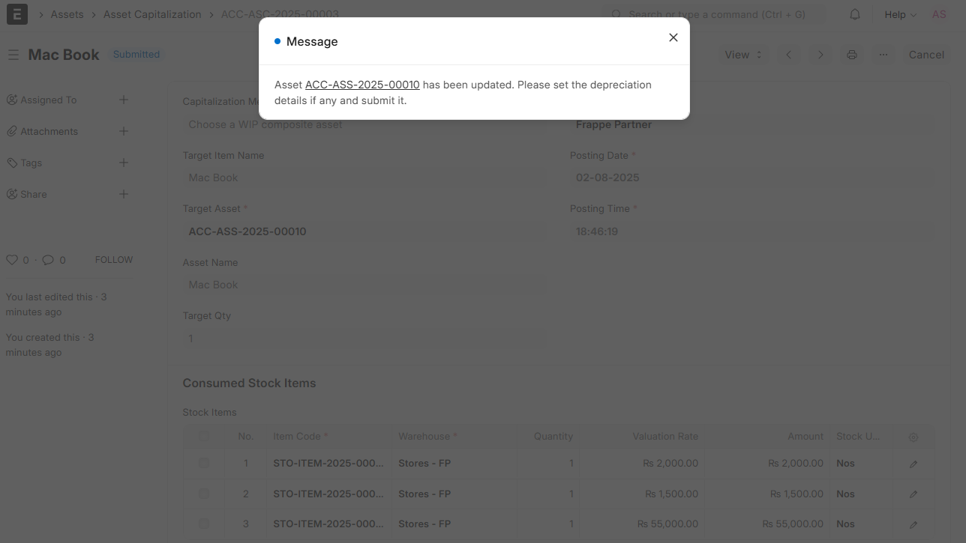The width and height of the screenshot is (966, 543).
Task: Edit stock item row 1 pencil
Action: [x=913, y=464]
